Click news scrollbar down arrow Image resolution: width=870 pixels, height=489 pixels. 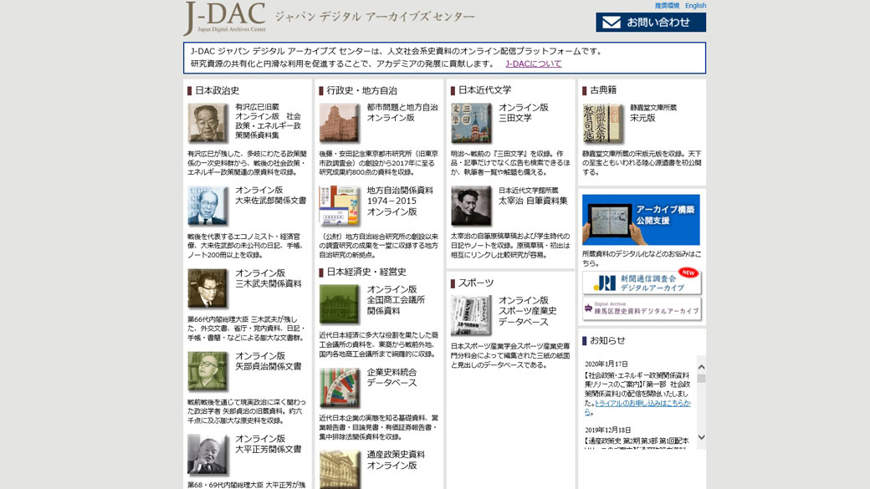(701, 437)
